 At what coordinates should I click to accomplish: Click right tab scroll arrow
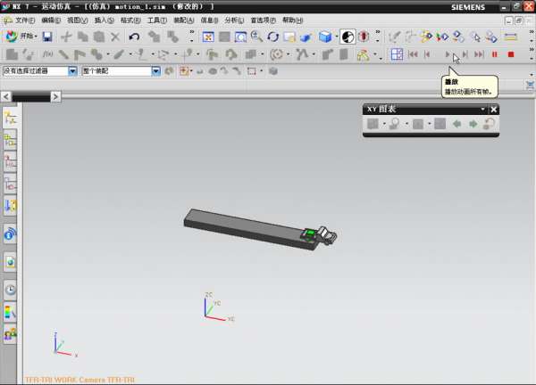(x=55, y=97)
